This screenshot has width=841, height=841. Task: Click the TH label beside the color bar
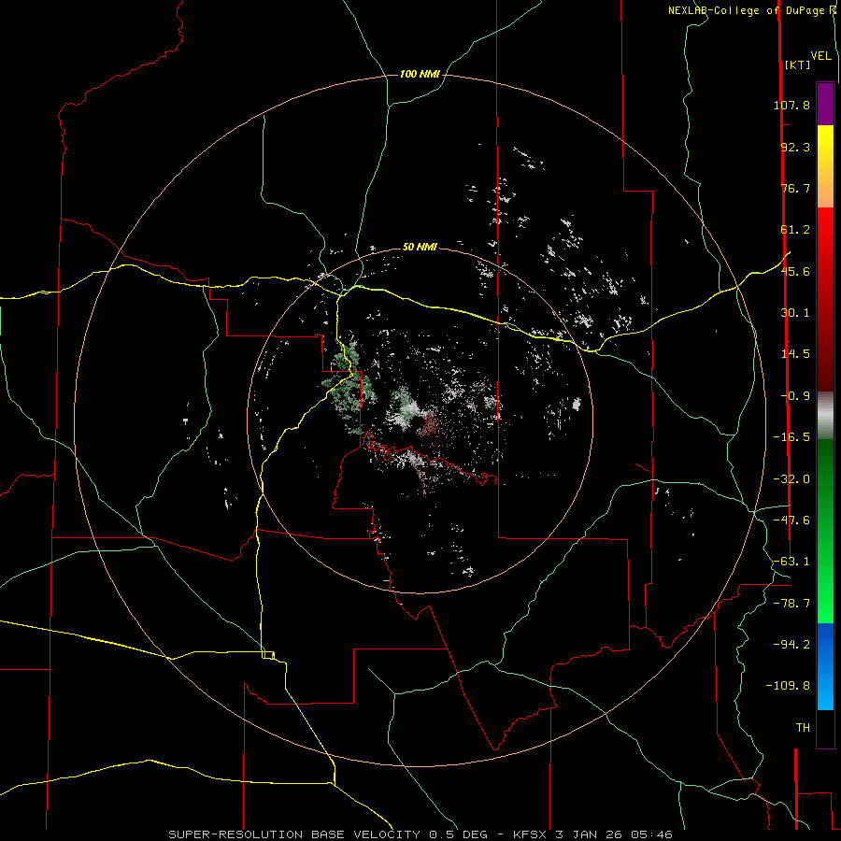(803, 728)
